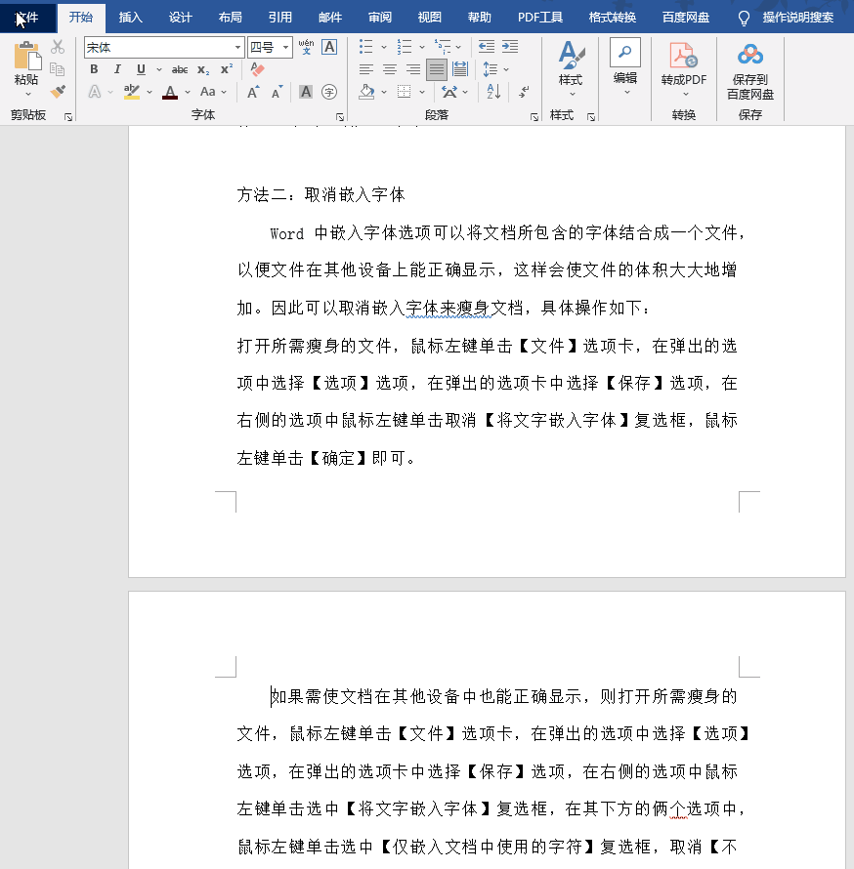Image resolution: width=854 pixels, height=869 pixels.
Task: Apply strikethrough (abc) formatting
Action: [180, 70]
